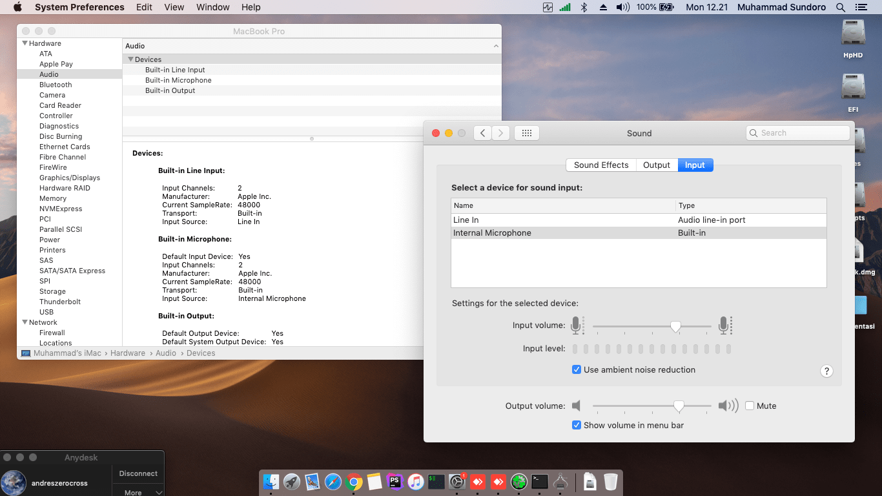Open the Window menu
882x496 pixels.
(212, 7)
